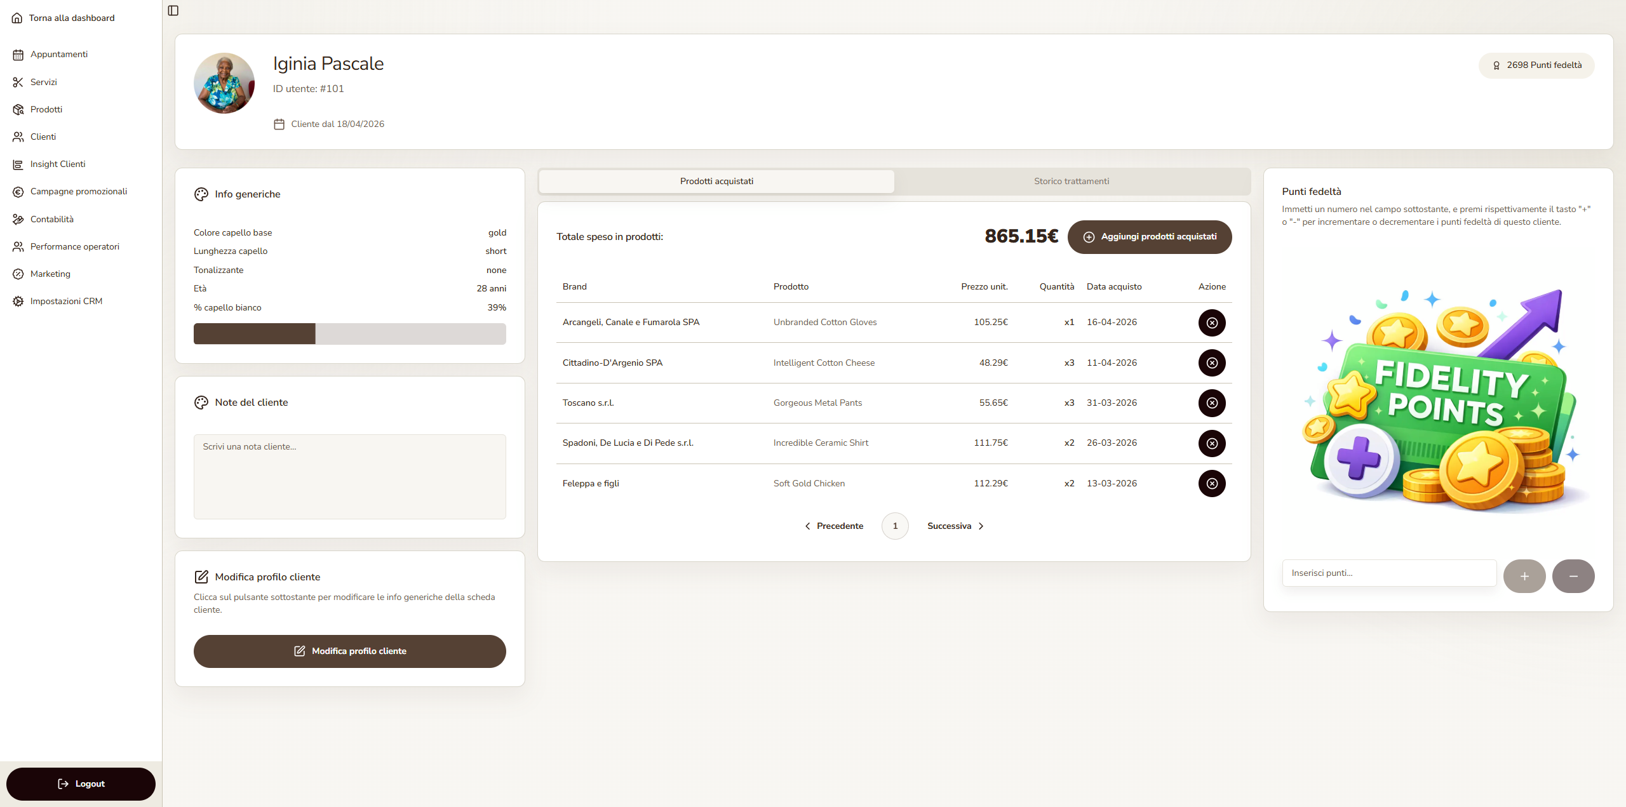Open the Contabilità menu item
This screenshot has width=1626, height=807.
81,219
